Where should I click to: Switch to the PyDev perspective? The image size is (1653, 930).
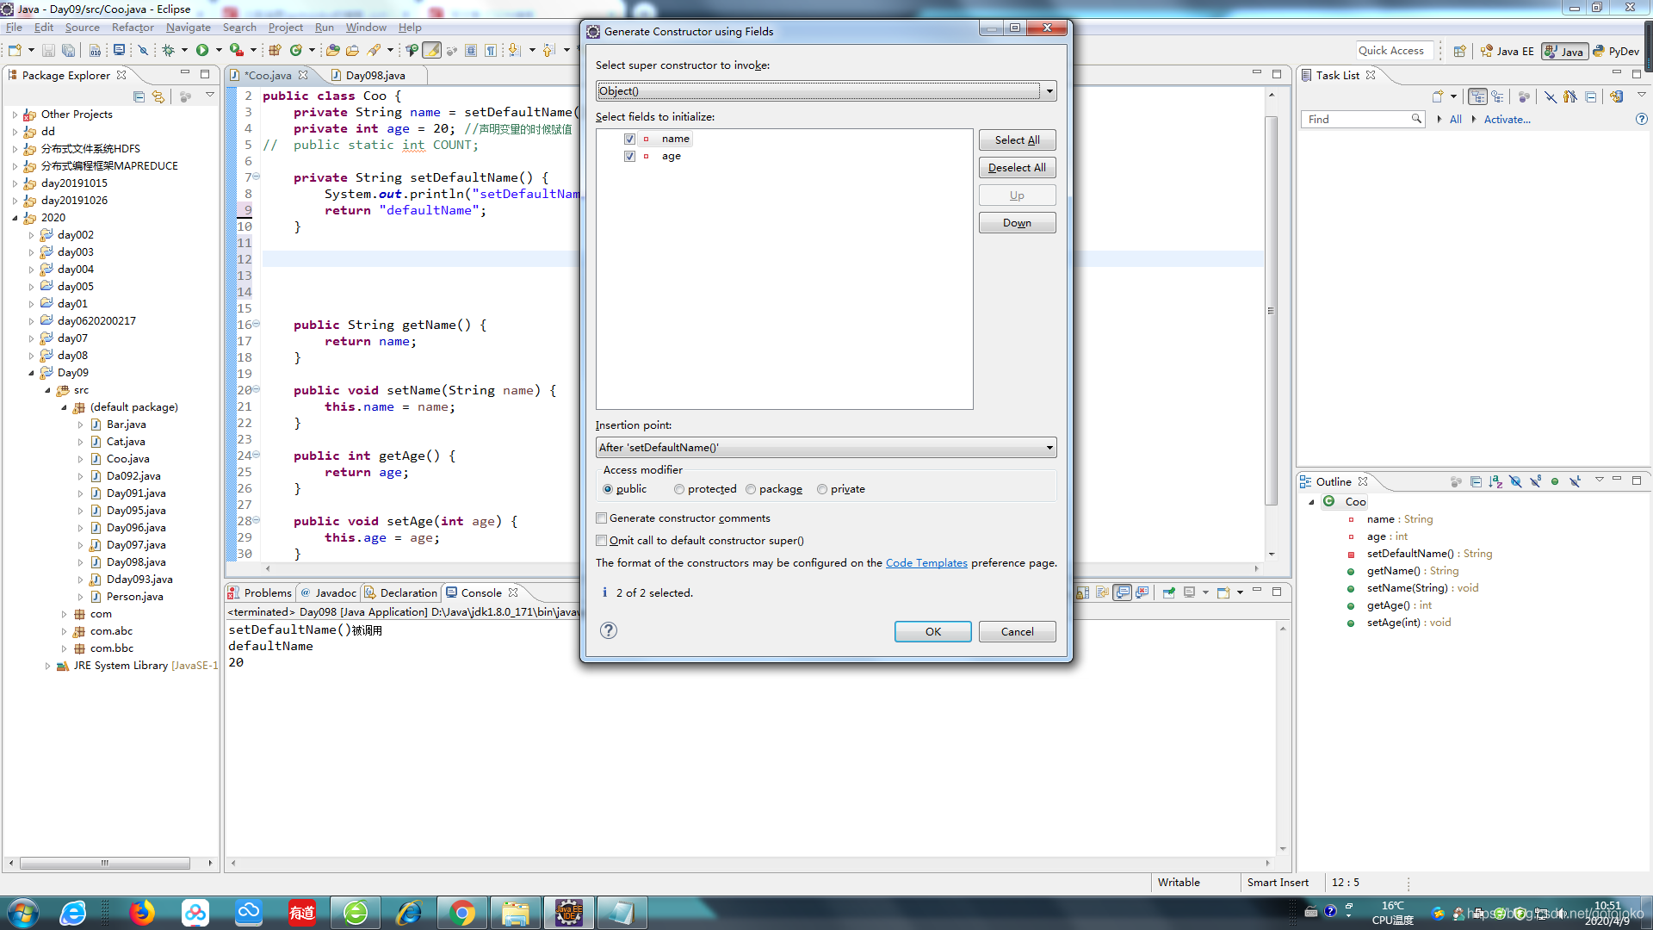(x=1616, y=51)
